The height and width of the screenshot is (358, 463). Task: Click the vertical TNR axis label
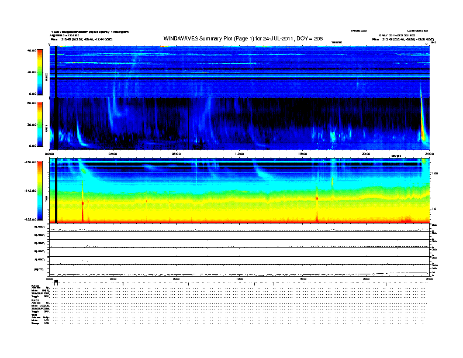[x=47, y=199]
